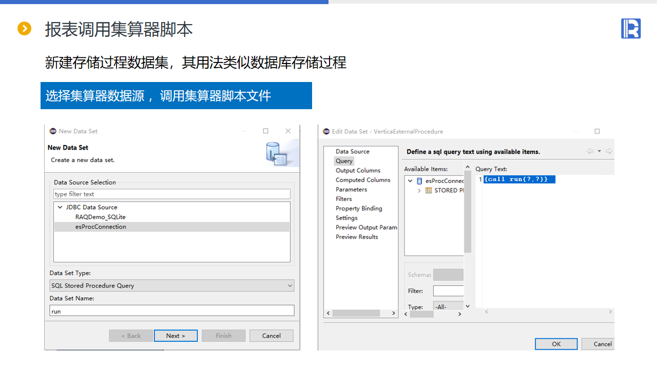Cancel the New Data Set dialog
Image resolution: width=657 pixels, height=369 pixels.
click(272, 336)
